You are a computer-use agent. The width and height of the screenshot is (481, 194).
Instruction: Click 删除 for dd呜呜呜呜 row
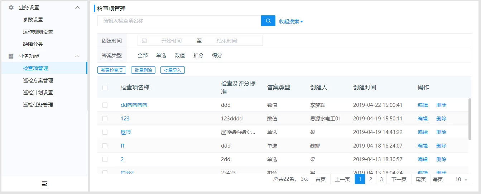click(441, 105)
